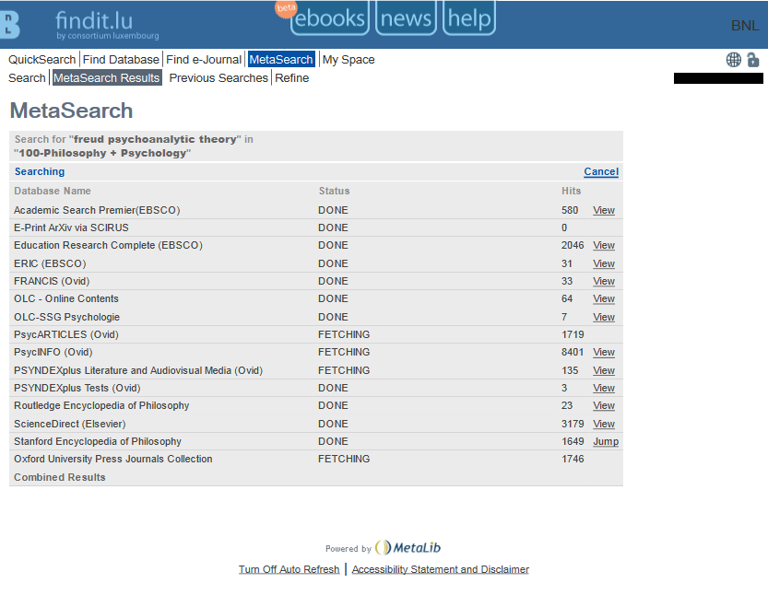The height and width of the screenshot is (595, 768).
Task: View Academic Search Premier results
Action: pos(604,210)
